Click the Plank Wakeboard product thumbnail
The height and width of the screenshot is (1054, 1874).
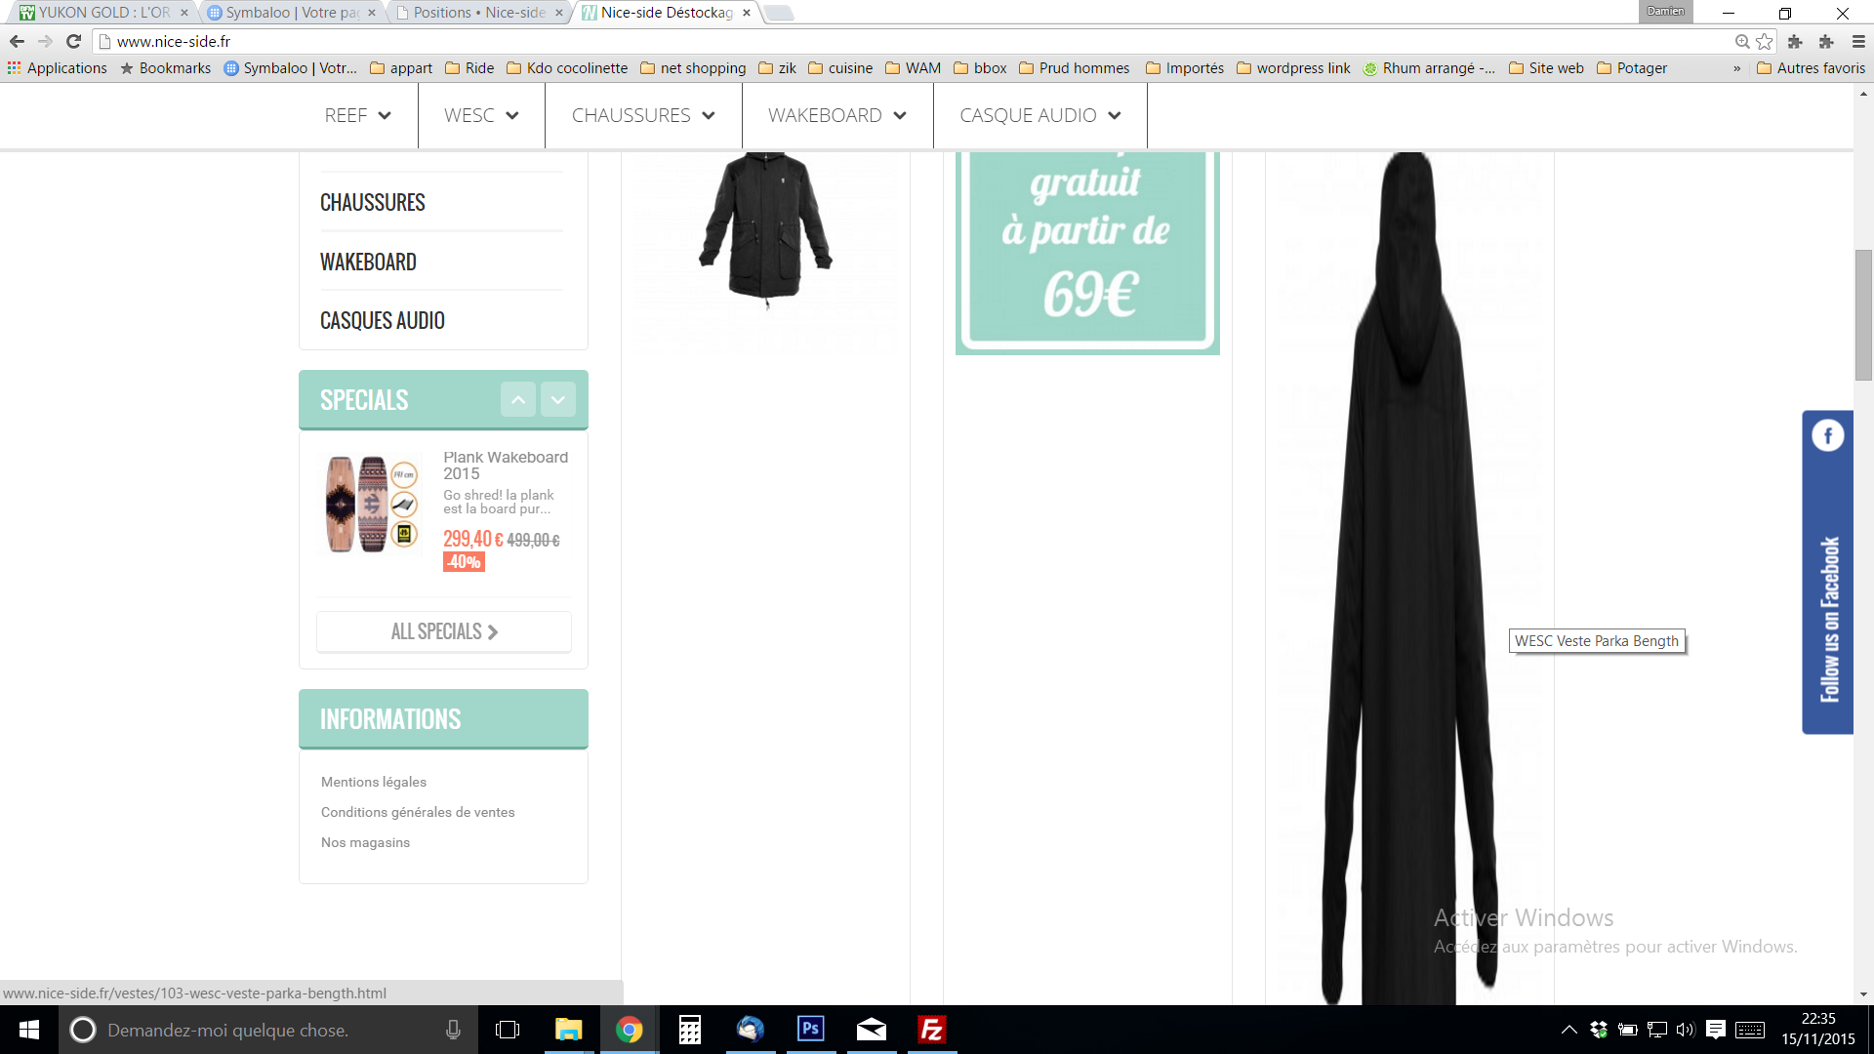371,504
